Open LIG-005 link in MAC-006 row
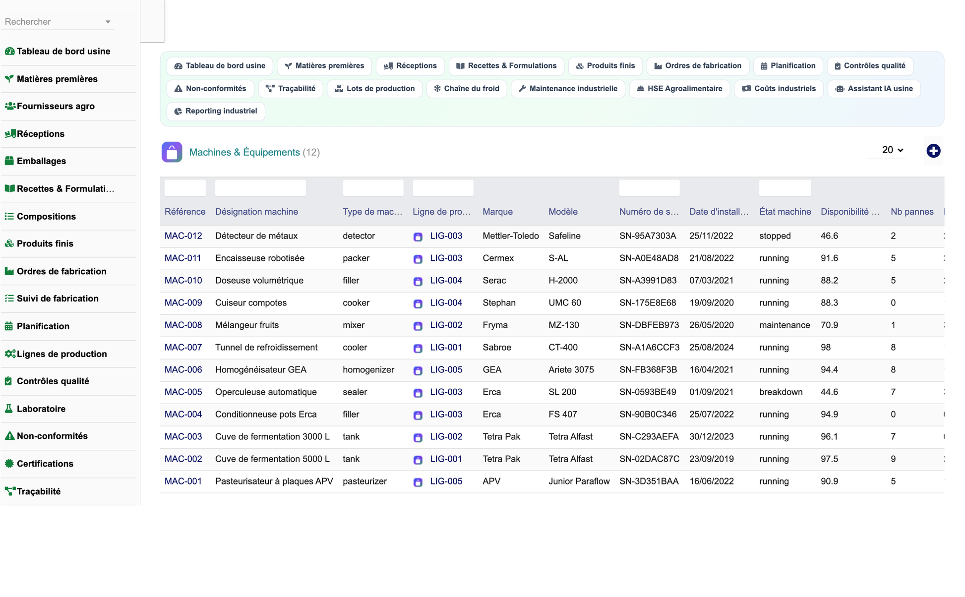This screenshot has height=597, width=965. [446, 370]
